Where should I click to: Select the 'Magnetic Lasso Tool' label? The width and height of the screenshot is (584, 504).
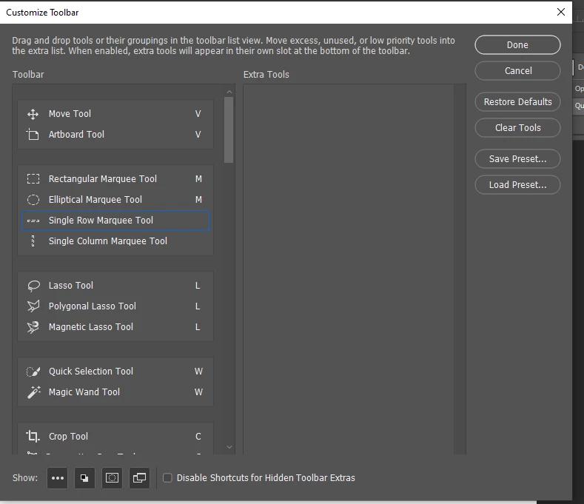(x=91, y=327)
